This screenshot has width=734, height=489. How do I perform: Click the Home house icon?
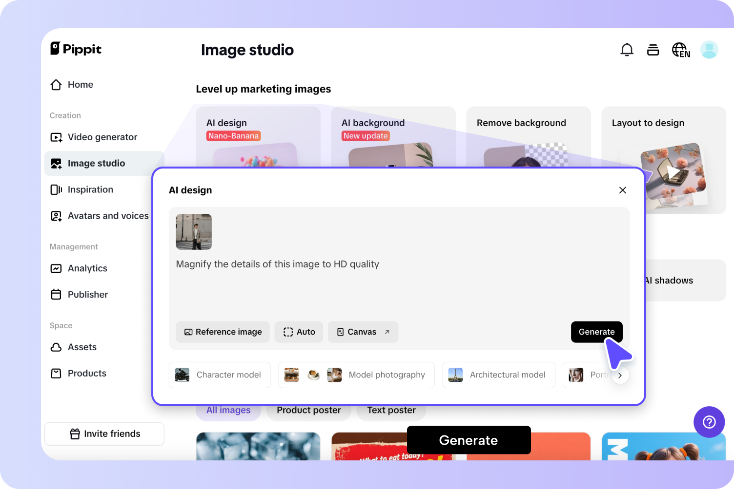click(x=56, y=85)
